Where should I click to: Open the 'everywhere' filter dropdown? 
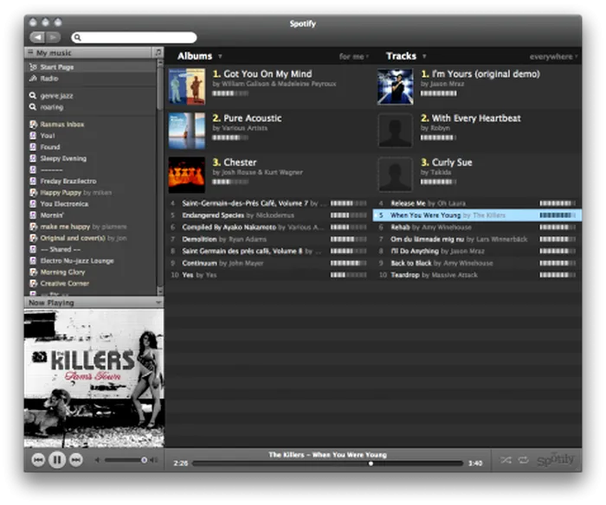(x=553, y=57)
